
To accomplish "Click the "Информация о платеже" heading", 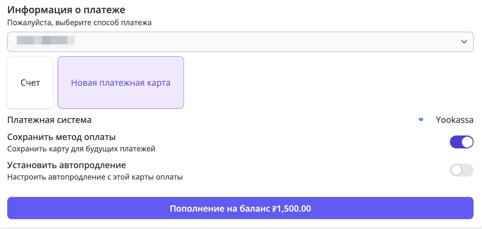I will pyautogui.click(x=66, y=10).
